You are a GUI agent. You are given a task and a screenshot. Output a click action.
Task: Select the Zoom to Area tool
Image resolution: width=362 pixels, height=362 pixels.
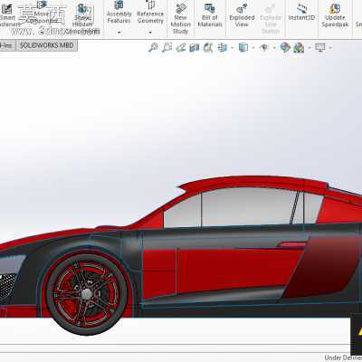167,47
